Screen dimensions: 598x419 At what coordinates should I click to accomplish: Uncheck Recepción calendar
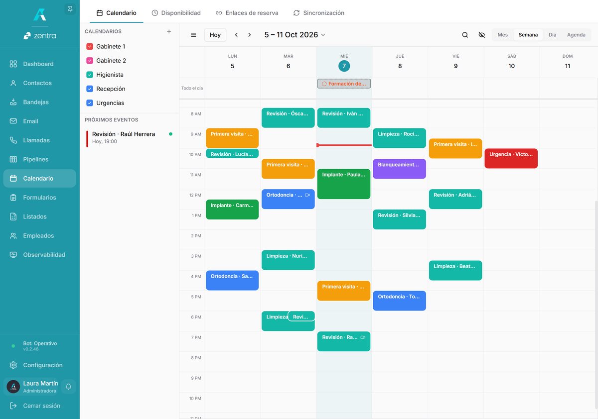coord(90,89)
